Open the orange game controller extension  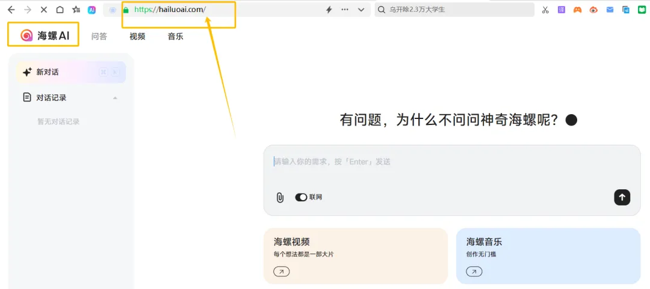click(x=577, y=10)
